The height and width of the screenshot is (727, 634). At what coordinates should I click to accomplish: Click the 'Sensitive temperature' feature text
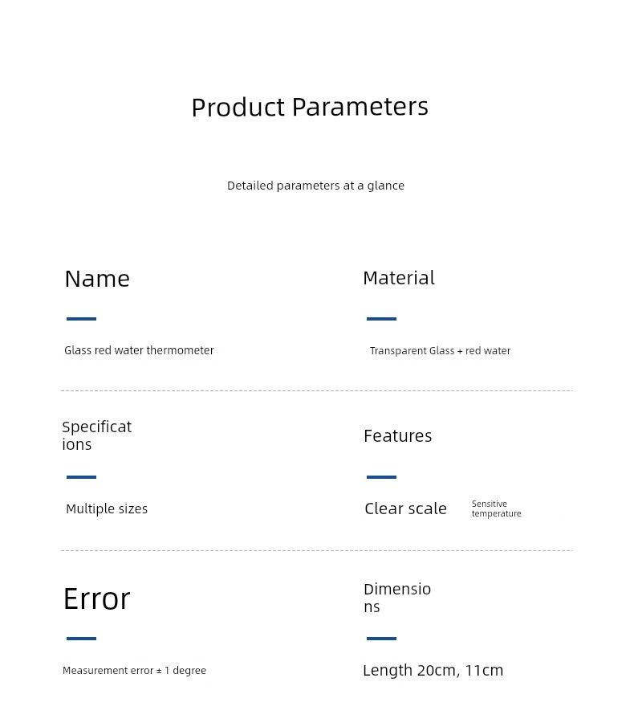point(497,508)
